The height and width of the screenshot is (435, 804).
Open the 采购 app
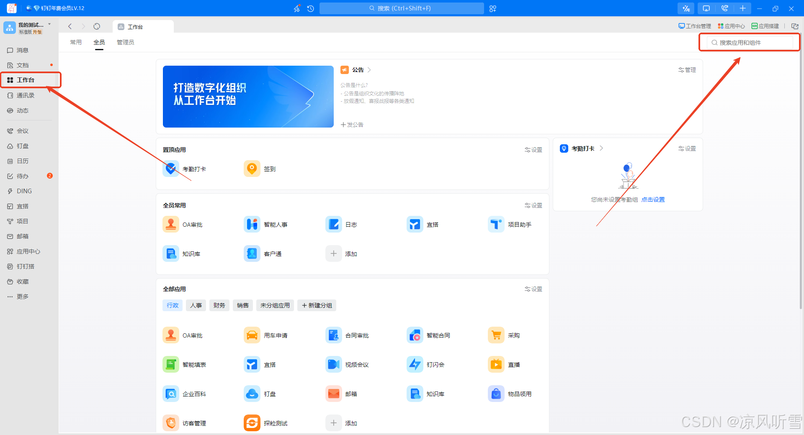[504, 335]
